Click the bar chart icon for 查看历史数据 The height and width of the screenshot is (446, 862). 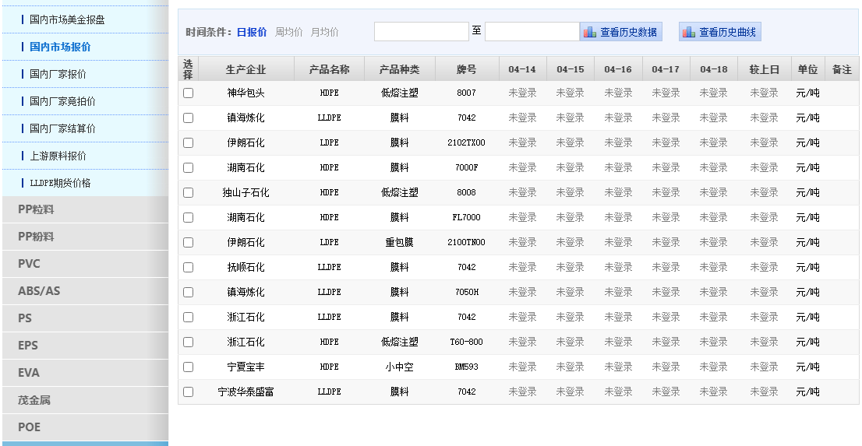590,32
